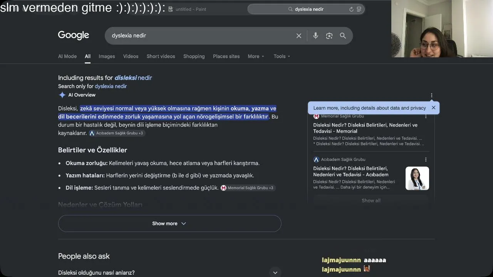Expand 'Disleksi olduğunu nasıl anlarız?' question
Image resolution: width=493 pixels, height=277 pixels.
pyautogui.click(x=169, y=272)
